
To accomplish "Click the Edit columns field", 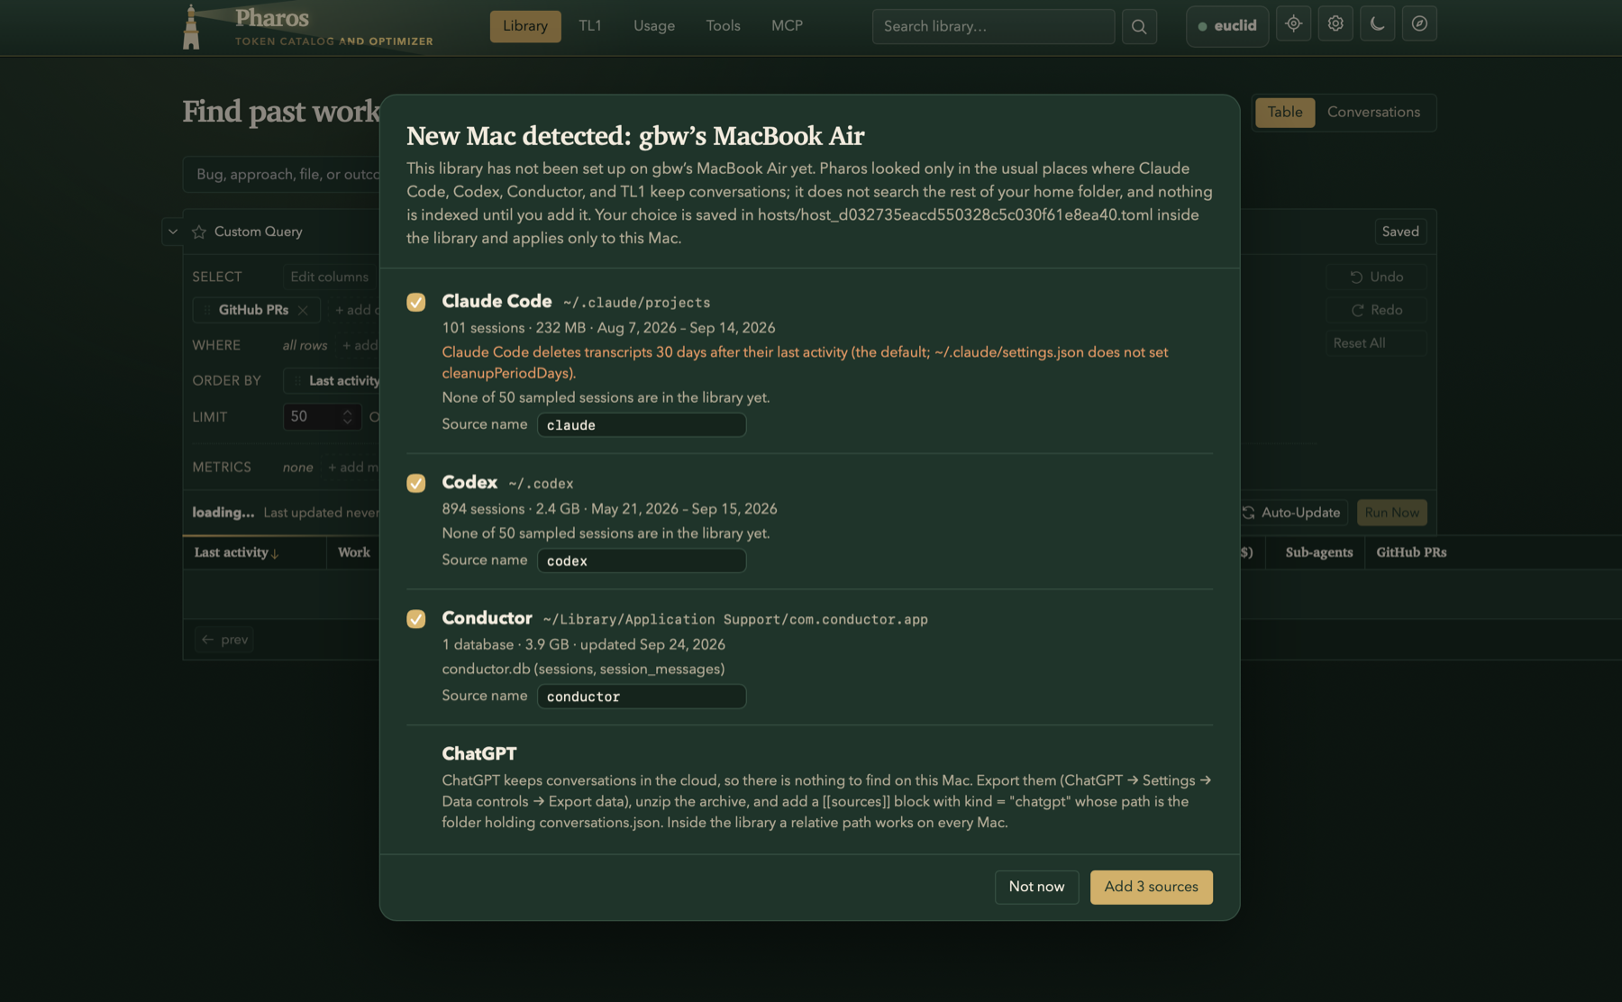I will pyautogui.click(x=331, y=277).
